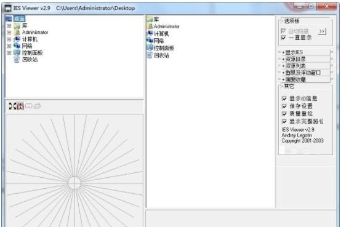This screenshot has width=341, height=227.
Task: Click the 网络 network icon in left tree
Action: 17,46
